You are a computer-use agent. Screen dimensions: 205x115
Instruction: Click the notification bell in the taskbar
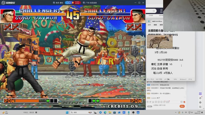(202, 112)
